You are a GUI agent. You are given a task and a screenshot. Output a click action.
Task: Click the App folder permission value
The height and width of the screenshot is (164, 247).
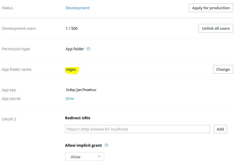pos(75,49)
